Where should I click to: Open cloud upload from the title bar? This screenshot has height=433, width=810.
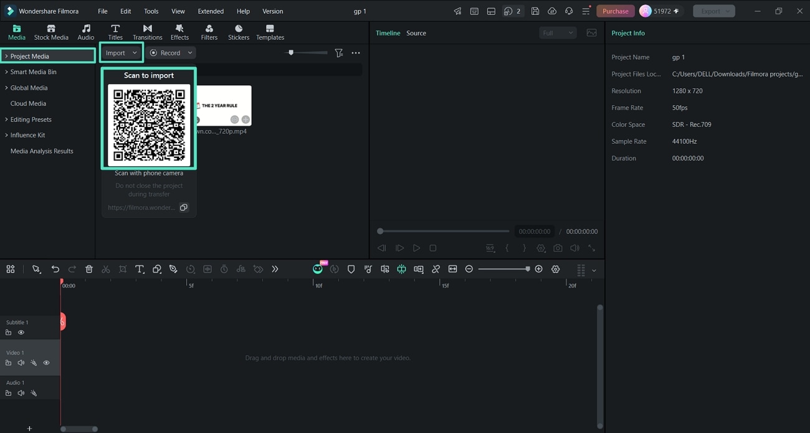click(x=552, y=11)
